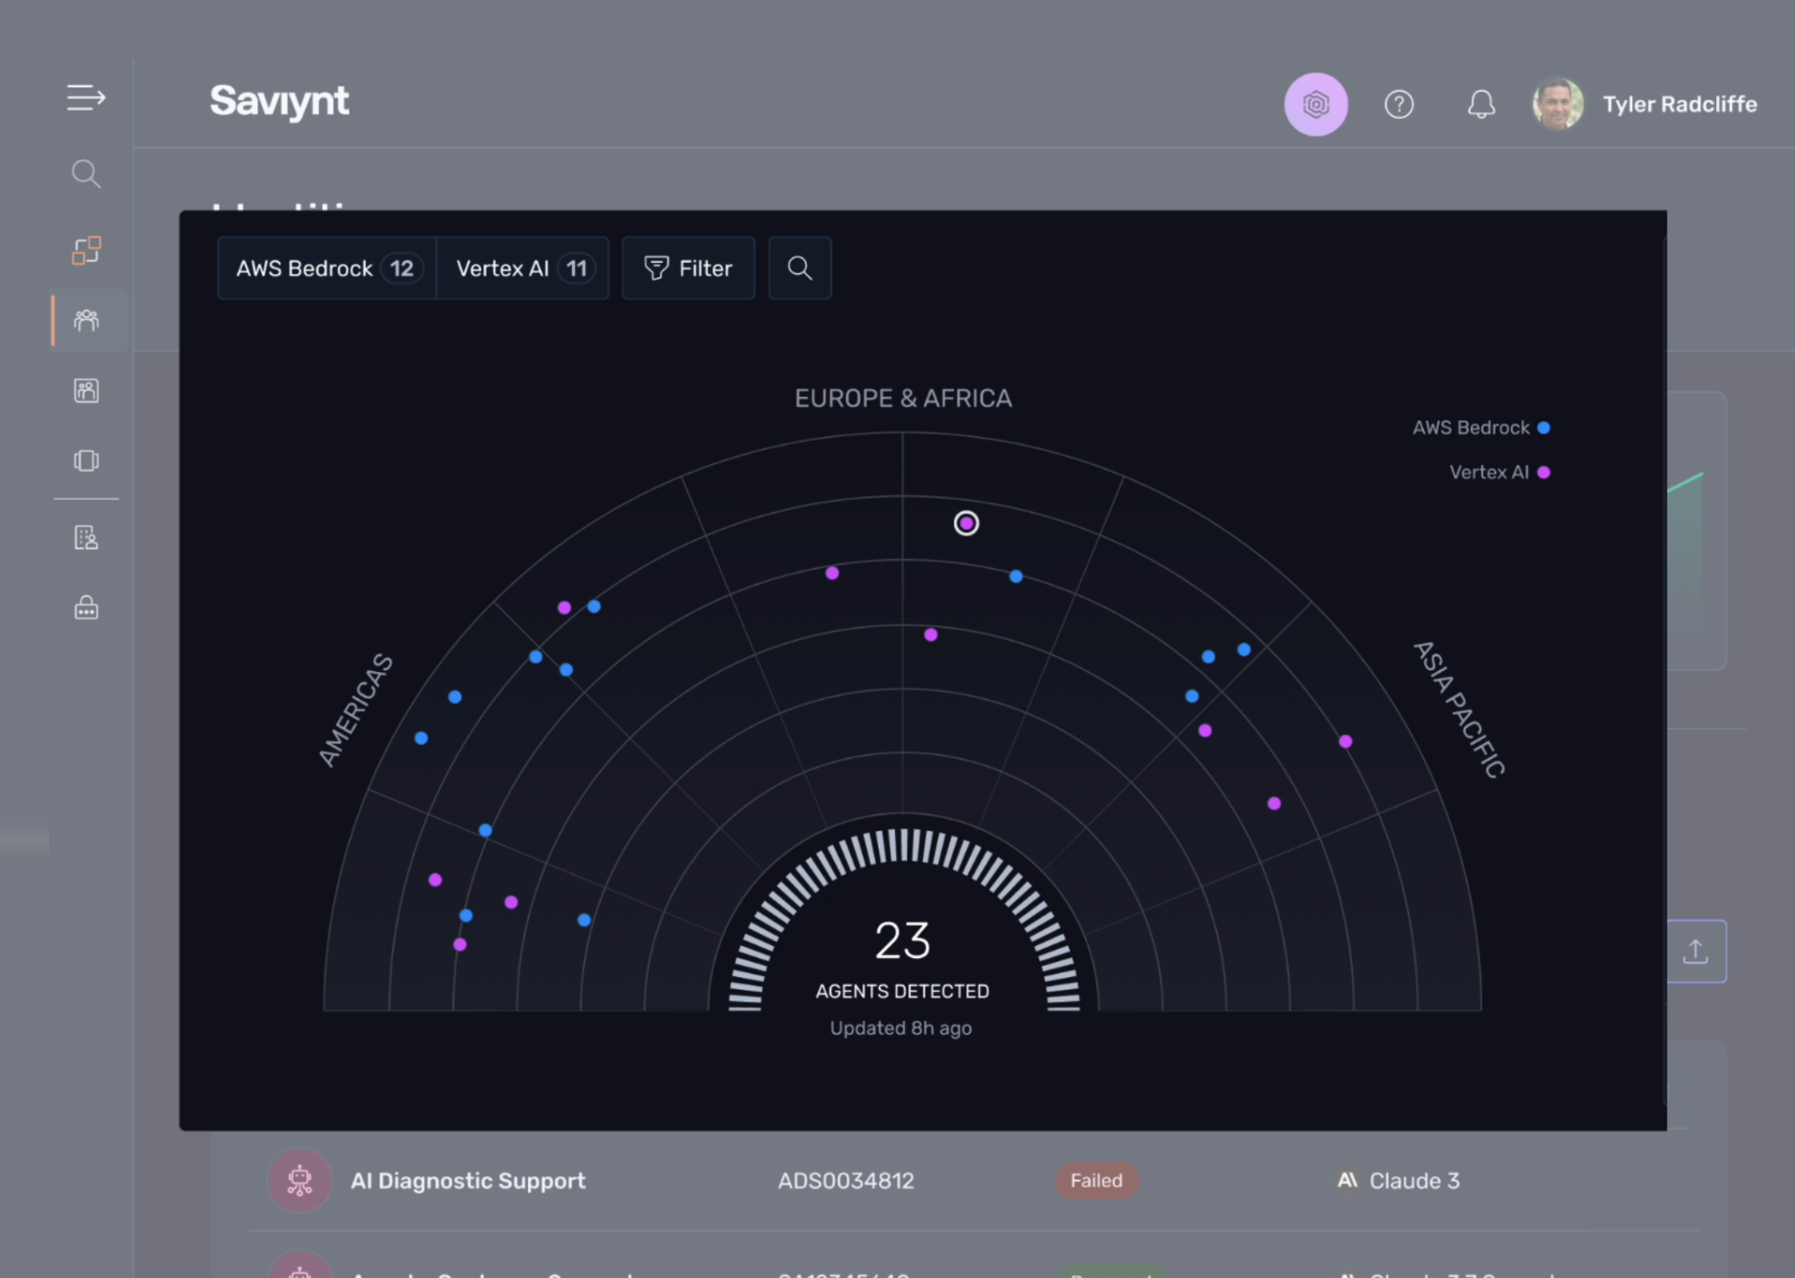Open the padlock icon in sidebar
This screenshot has height=1278, width=1795.
coord(86,608)
